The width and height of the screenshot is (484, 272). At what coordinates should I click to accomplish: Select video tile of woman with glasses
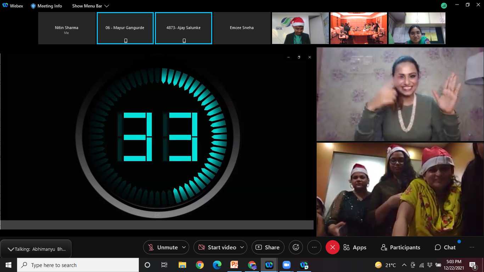417,28
